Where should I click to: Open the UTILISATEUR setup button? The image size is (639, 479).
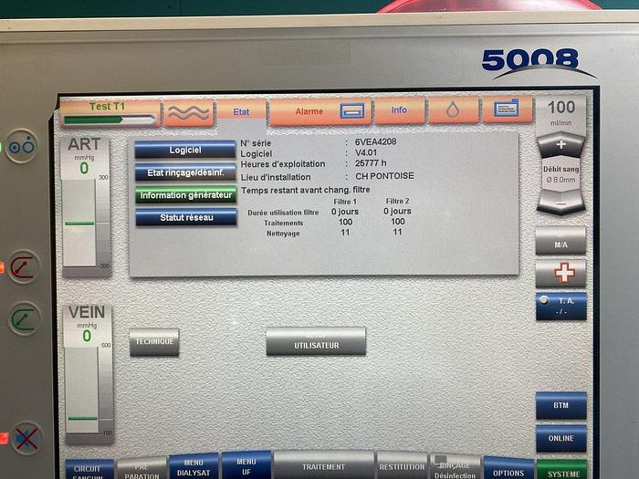[x=316, y=341]
